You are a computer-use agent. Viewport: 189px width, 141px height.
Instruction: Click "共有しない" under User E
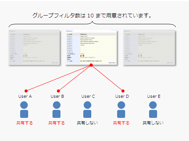[153, 123]
